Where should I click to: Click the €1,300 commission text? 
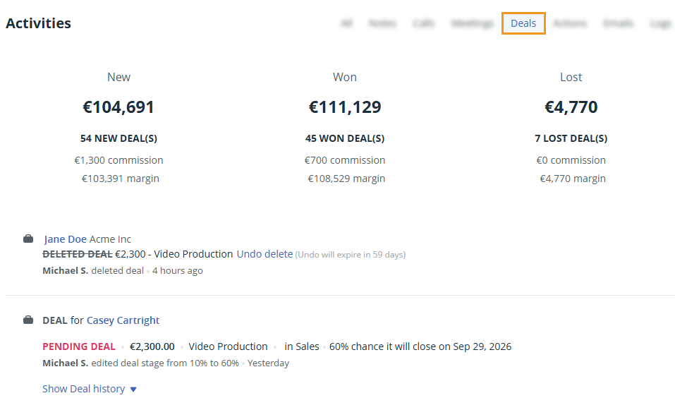point(118,160)
